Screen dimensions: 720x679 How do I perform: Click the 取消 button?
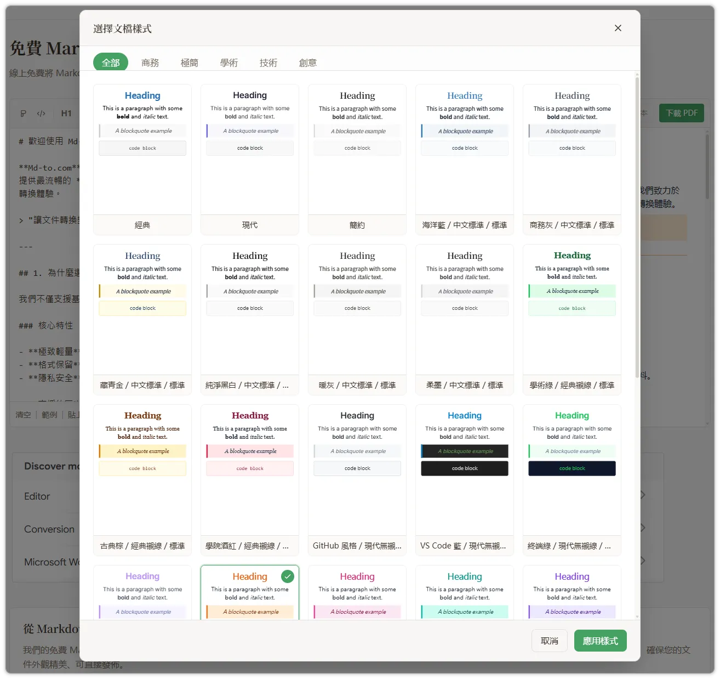550,641
